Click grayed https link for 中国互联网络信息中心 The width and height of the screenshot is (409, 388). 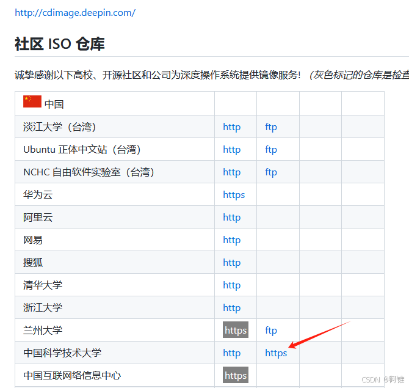tap(236, 375)
